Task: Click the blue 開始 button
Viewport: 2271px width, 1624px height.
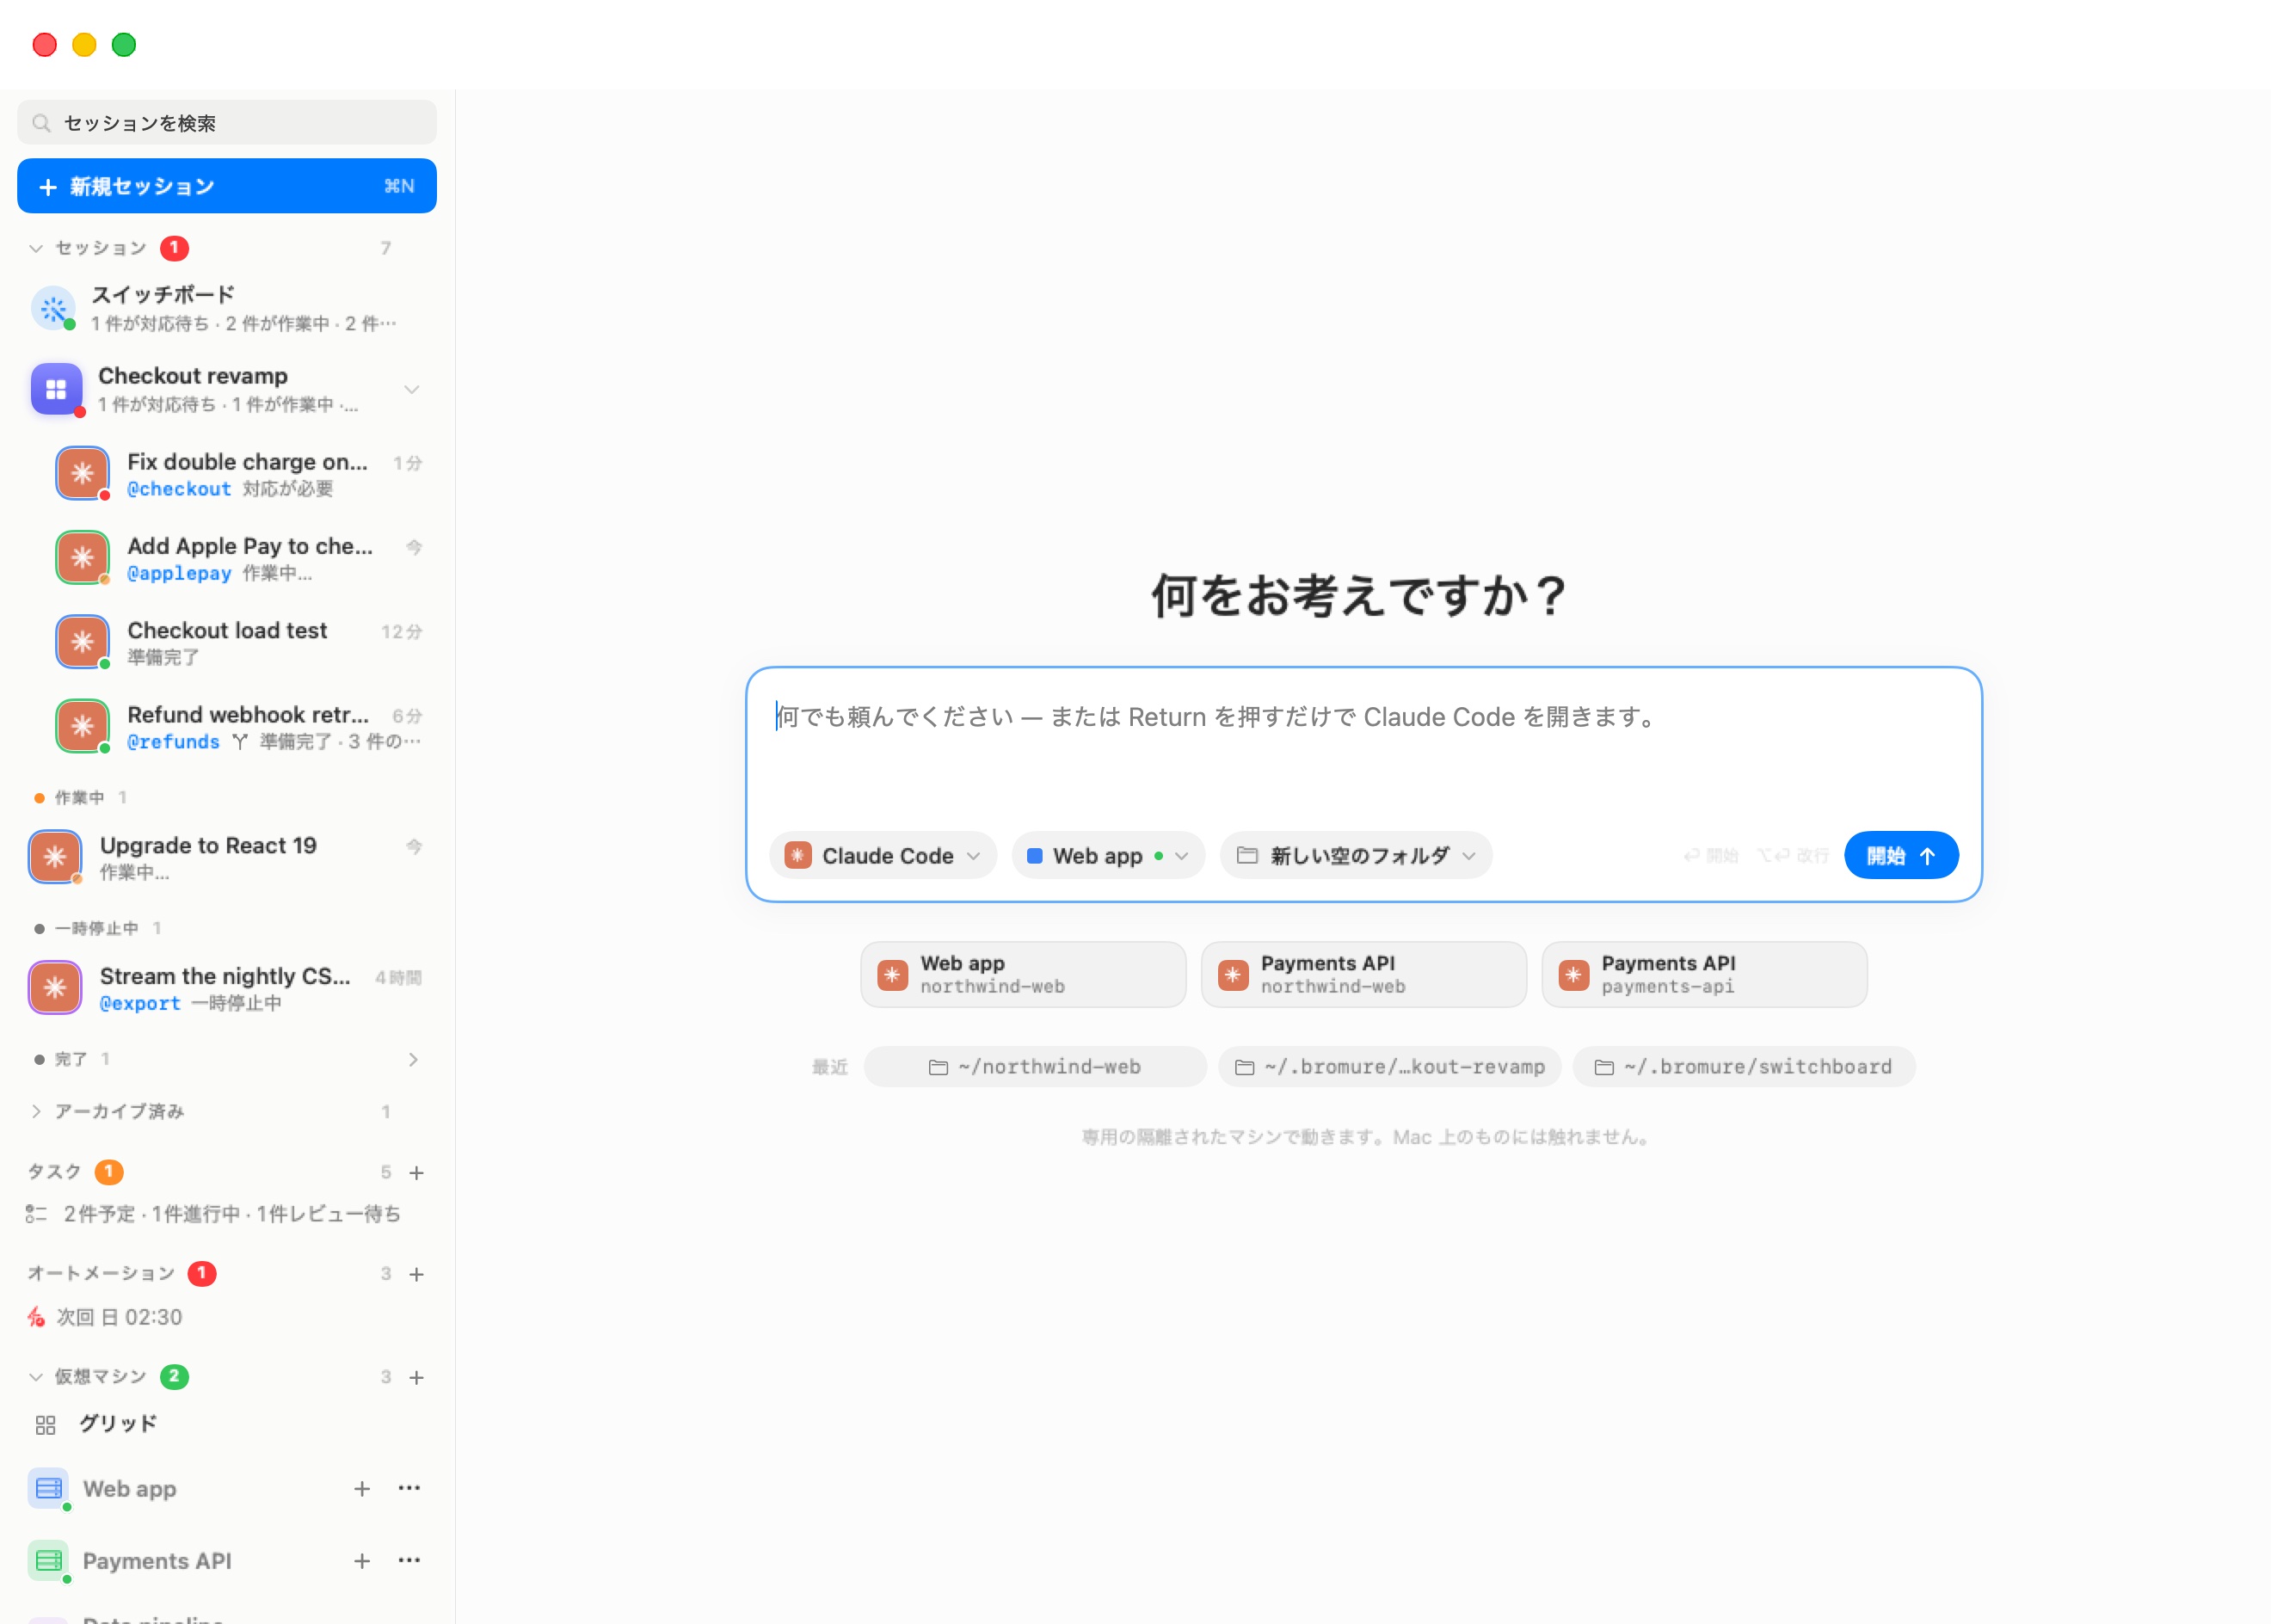Action: pyautogui.click(x=1901, y=856)
